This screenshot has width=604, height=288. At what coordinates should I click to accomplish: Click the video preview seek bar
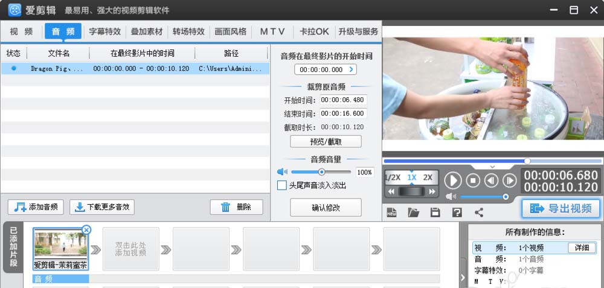(x=493, y=161)
